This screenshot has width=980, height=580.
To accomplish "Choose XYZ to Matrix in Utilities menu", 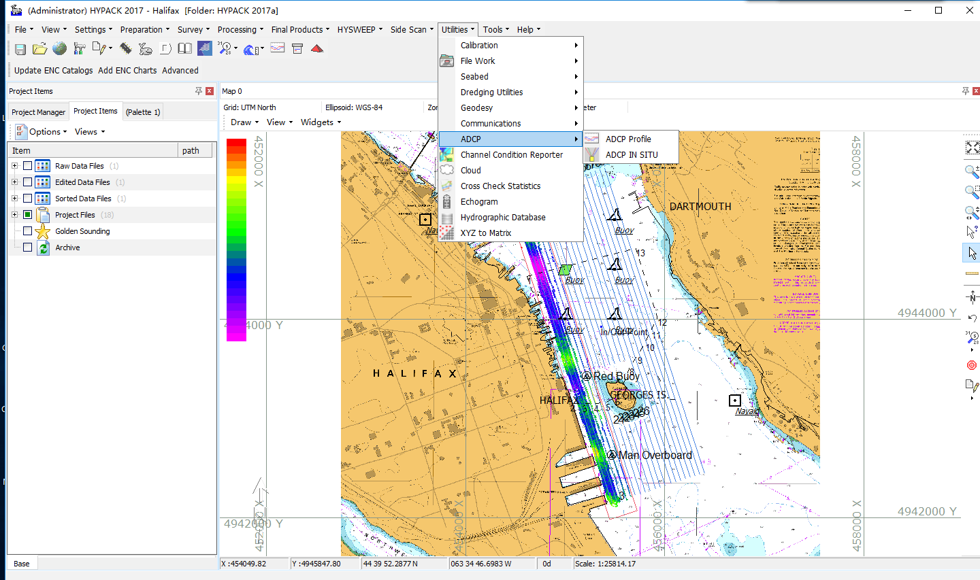I will coord(510,233).
